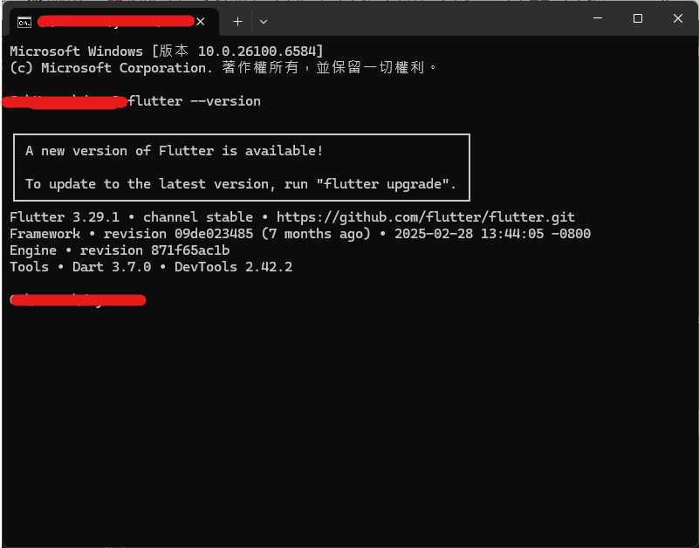The height and width of the screenshot is (548, 699).
Task: Click the Engine revision 871f65ac1b text
Action: pyautogui.click(x=154, y=250)
